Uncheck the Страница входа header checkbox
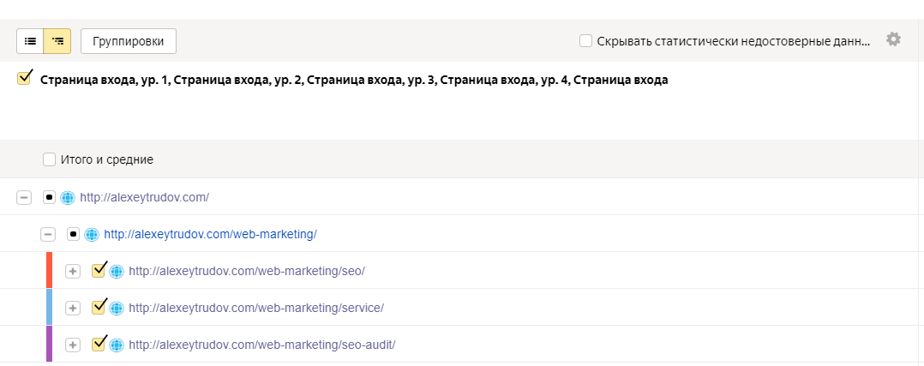Image resolution: width=924 pixels, height=366 pixels. 24,79
